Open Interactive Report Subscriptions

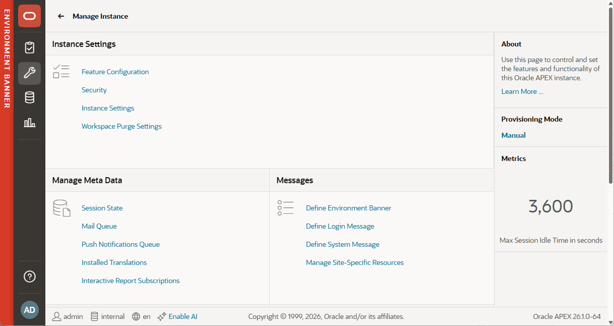click(131, 281)
